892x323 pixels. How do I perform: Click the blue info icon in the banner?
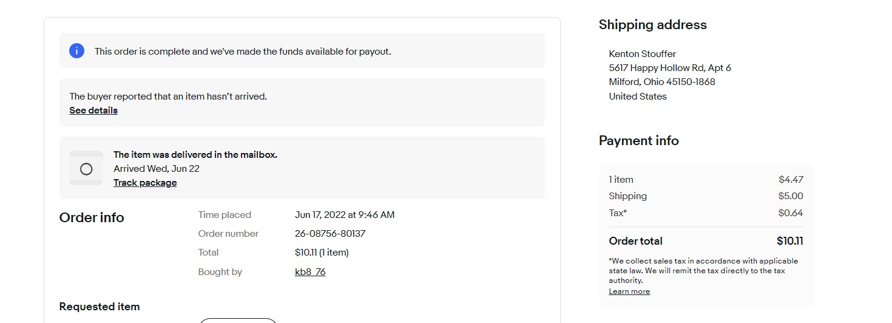point(76,51)
